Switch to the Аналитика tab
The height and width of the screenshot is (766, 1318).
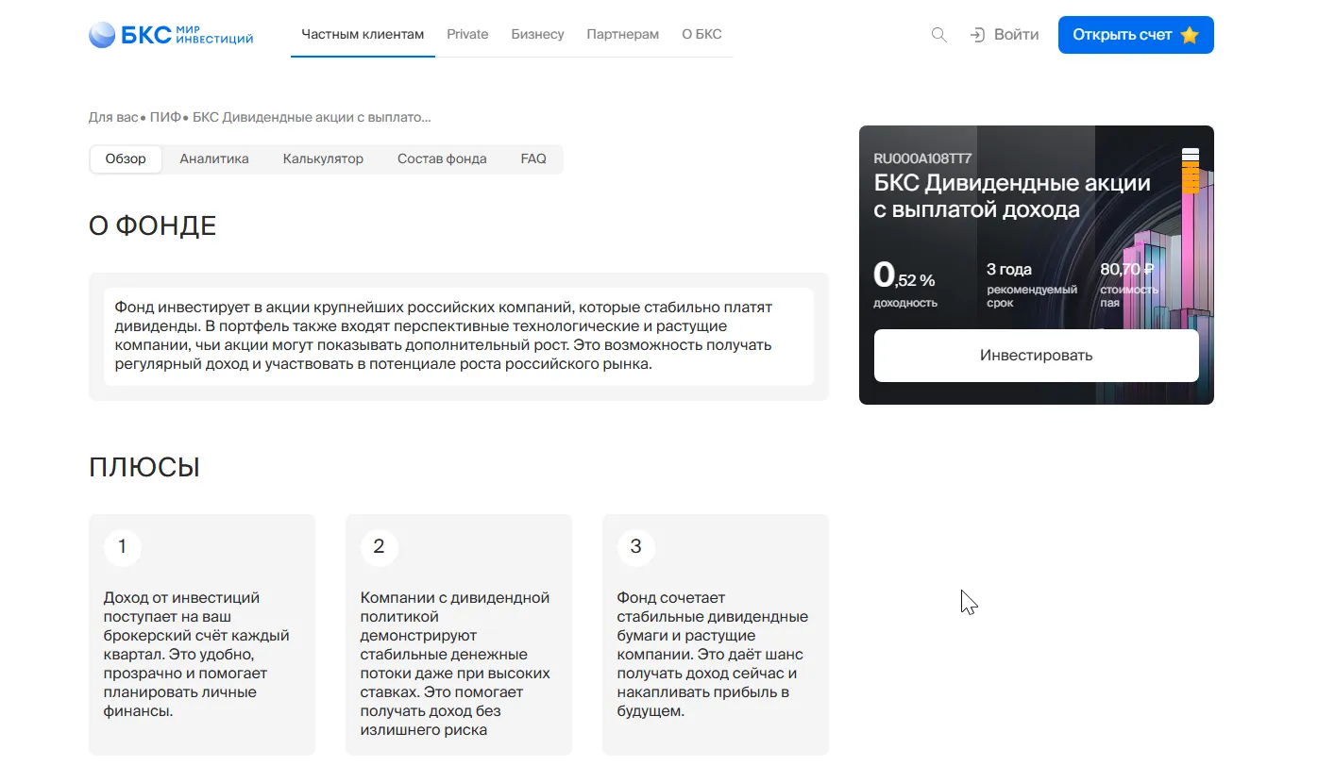214,158
